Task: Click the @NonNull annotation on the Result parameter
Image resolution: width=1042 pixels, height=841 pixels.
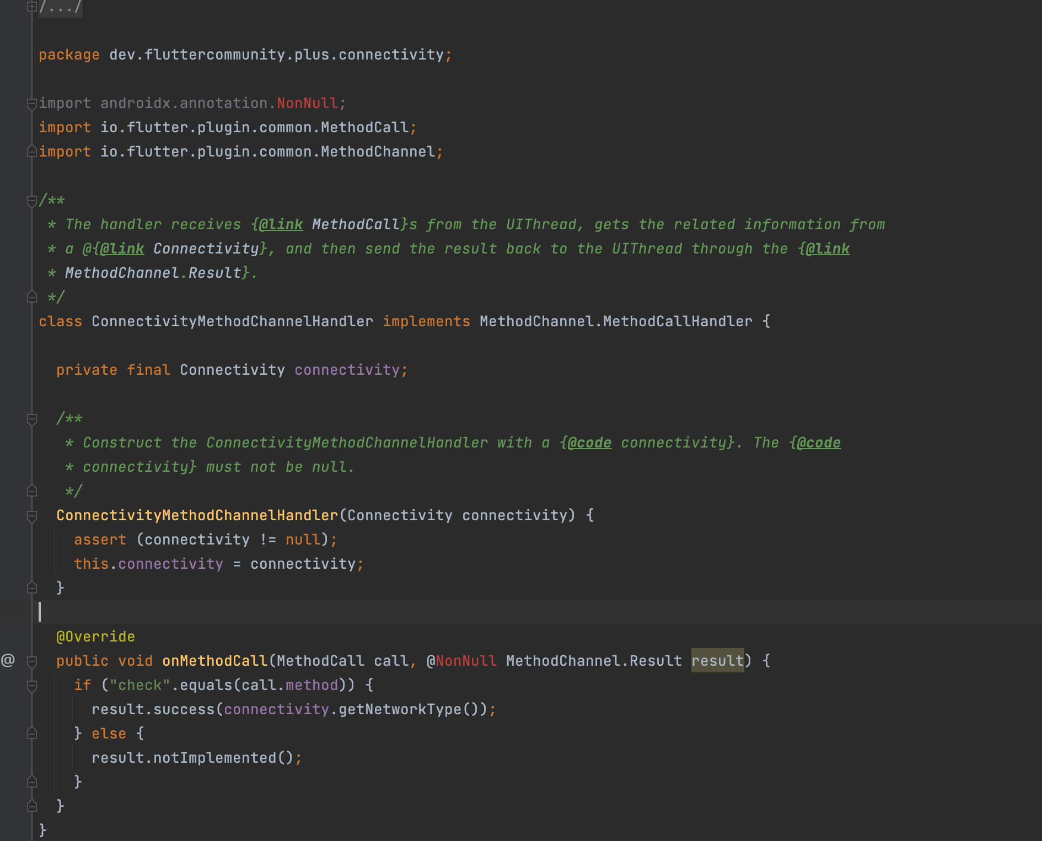Action: 461,661
